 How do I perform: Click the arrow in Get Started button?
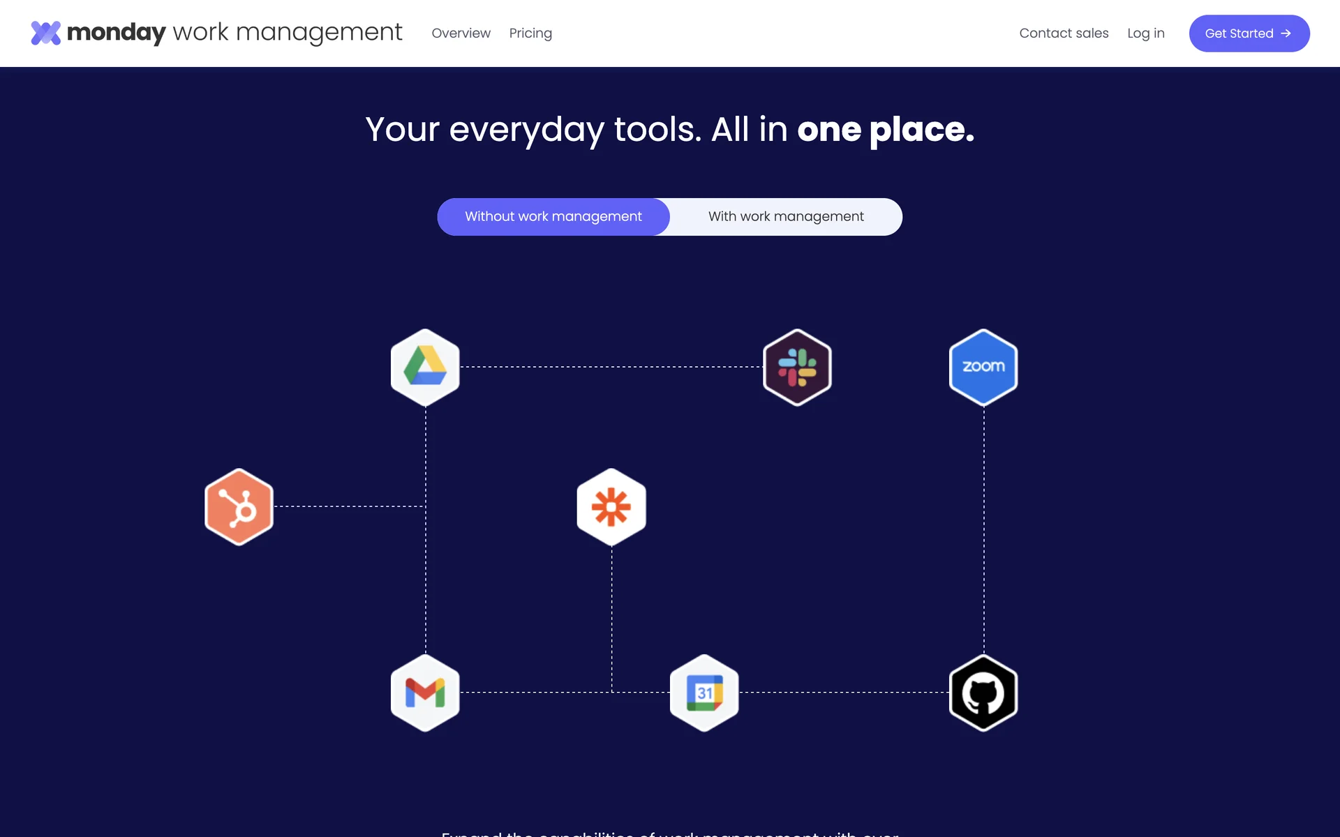(x=1286, y=33)
